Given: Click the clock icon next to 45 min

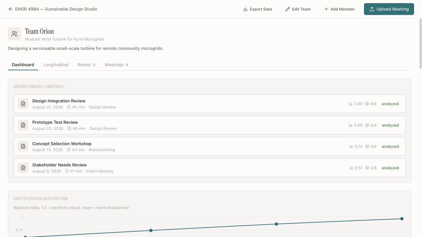Looking at the screenshot, I should click(69, 107).
